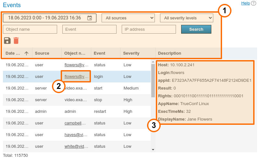261x161 pixels.
Task: Open the All severity levels dropdown
Action: (187, 18)
